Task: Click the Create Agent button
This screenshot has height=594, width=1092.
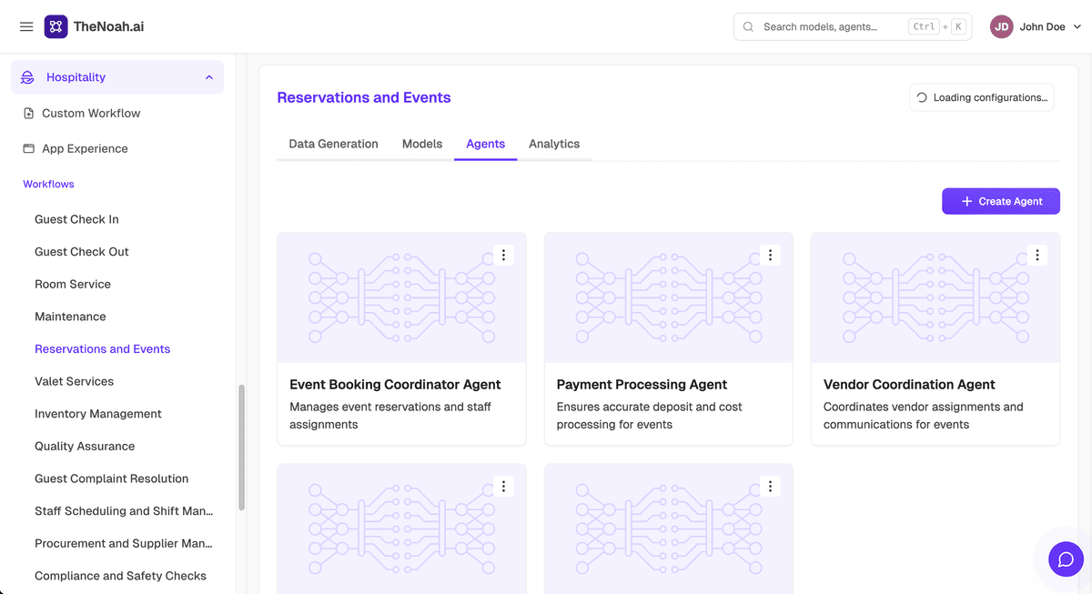Action: click(1001, 201)
